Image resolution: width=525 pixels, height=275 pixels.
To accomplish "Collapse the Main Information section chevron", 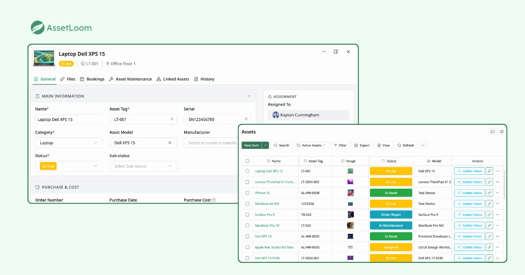I will [249, 96].
